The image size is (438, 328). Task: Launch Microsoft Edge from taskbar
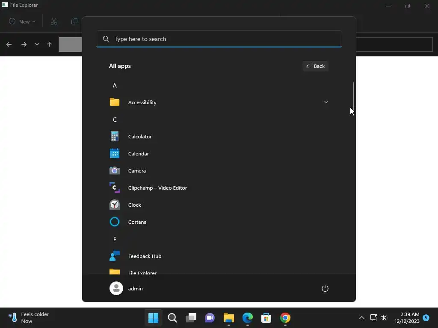pyautogui.click(x=248, y=318)
